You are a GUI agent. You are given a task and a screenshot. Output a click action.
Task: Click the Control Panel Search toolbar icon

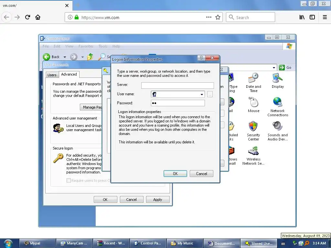104,57
